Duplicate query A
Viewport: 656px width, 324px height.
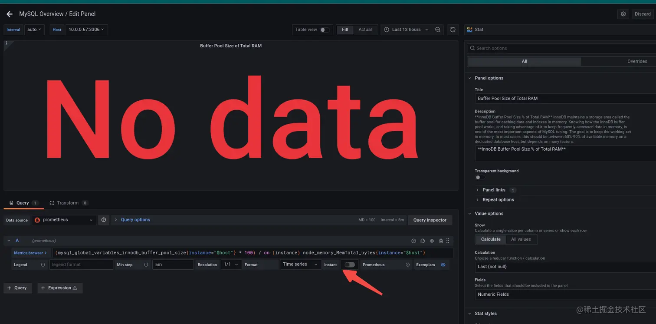[x=423, y=241]
